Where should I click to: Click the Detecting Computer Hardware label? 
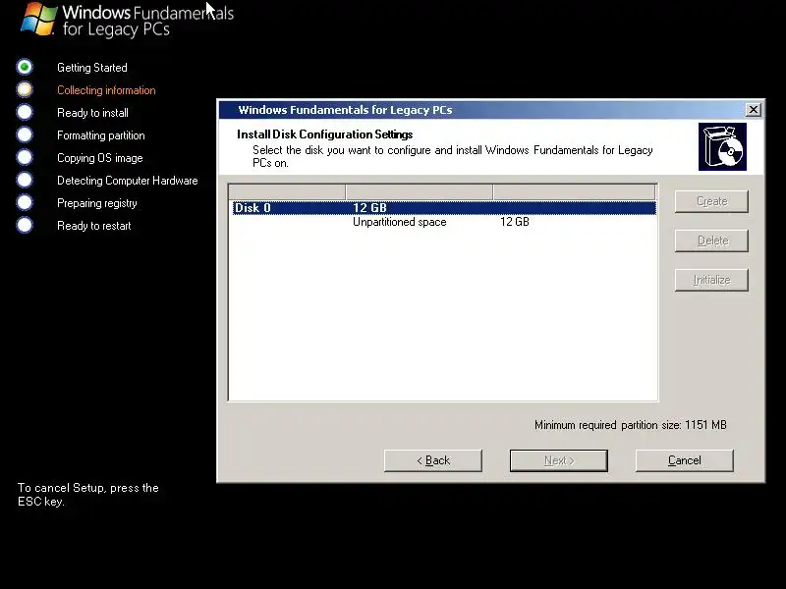(x=128, y=181)
